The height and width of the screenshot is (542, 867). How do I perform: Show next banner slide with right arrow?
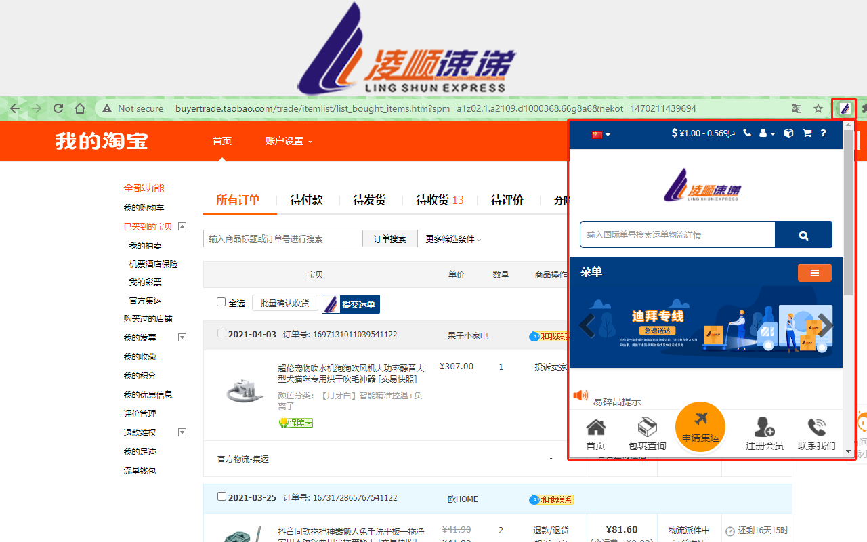pyautogui.click(x=825, y=325)
